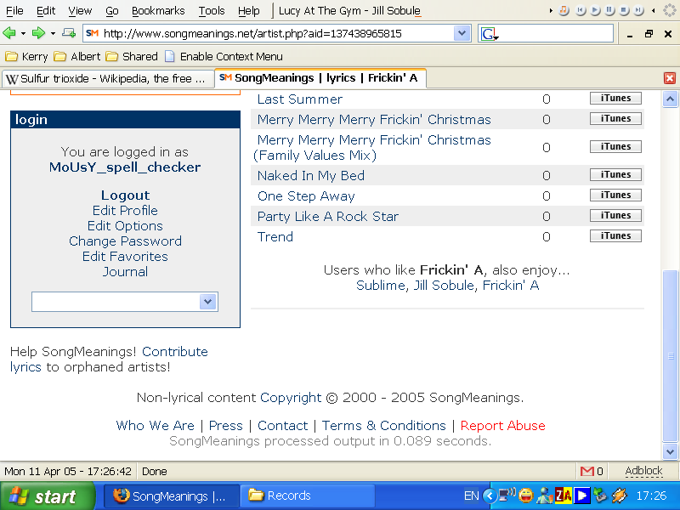
Task: Open iTunes for One Step Away
Action: pos(615,195)
